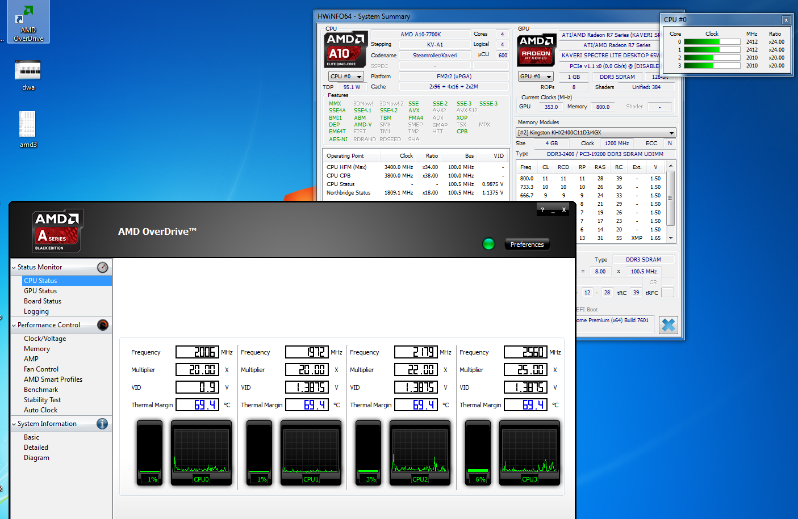Click the CPU1 thermal margin 69.4 readout
Image resolution: width=798 pixels, height=519 pixels.
307,405
